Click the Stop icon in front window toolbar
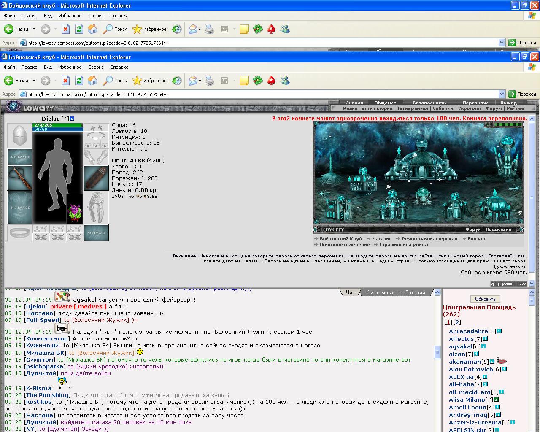 coord(65,81)
